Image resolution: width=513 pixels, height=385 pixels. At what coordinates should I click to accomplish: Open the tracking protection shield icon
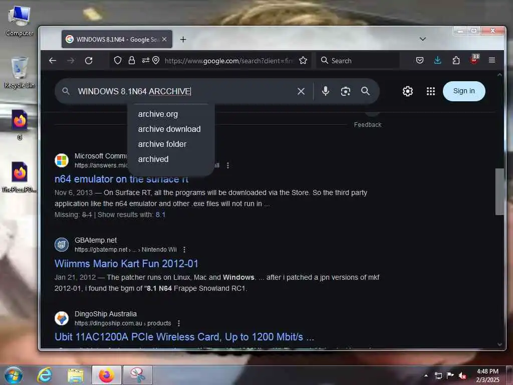[x=118, y=60]
